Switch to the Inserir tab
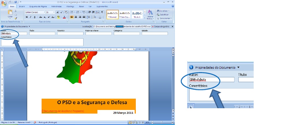 click(x=22, y=7)
